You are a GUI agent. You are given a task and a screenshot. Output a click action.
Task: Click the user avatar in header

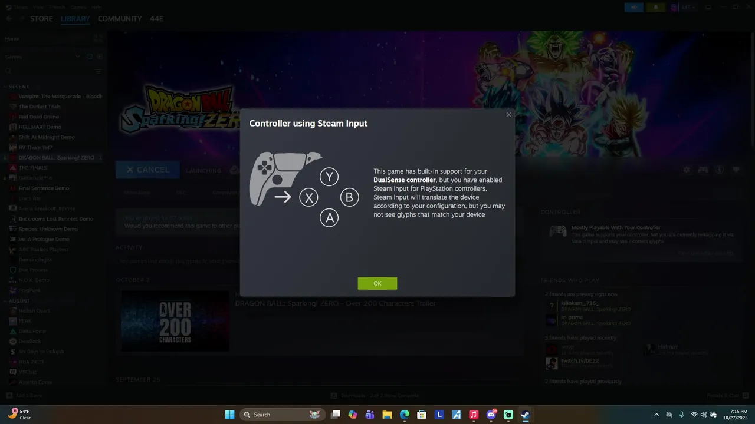pyautogui.click(x=675, y=8)
